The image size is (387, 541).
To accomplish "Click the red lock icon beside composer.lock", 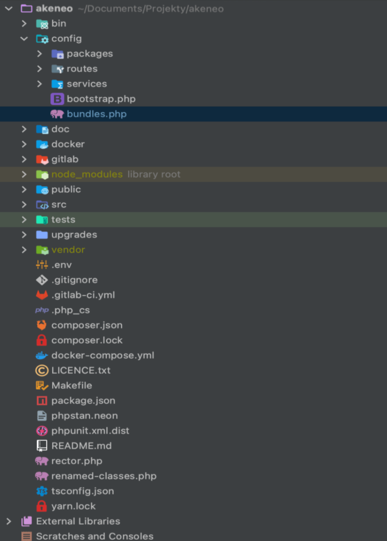I will 42,340.
